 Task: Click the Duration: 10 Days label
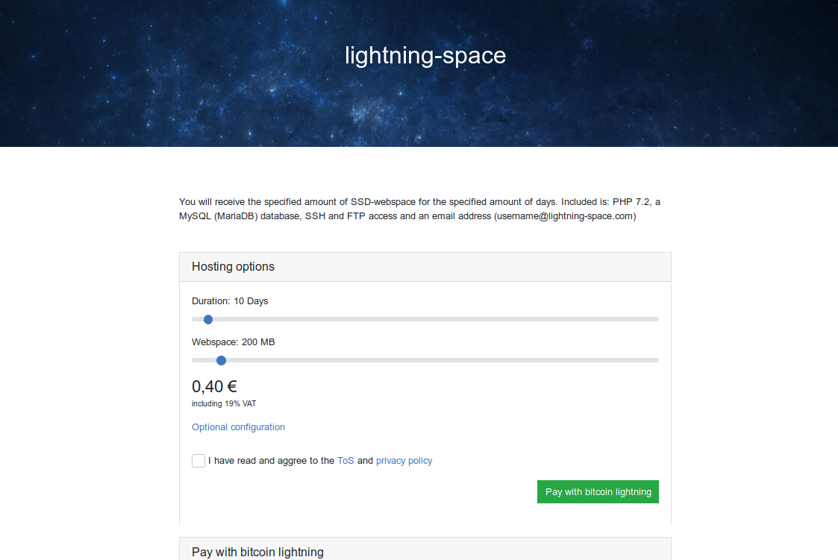230,301
